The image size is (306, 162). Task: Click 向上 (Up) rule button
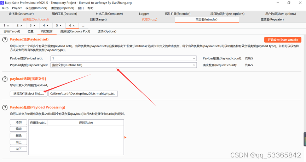pos(18,142)
